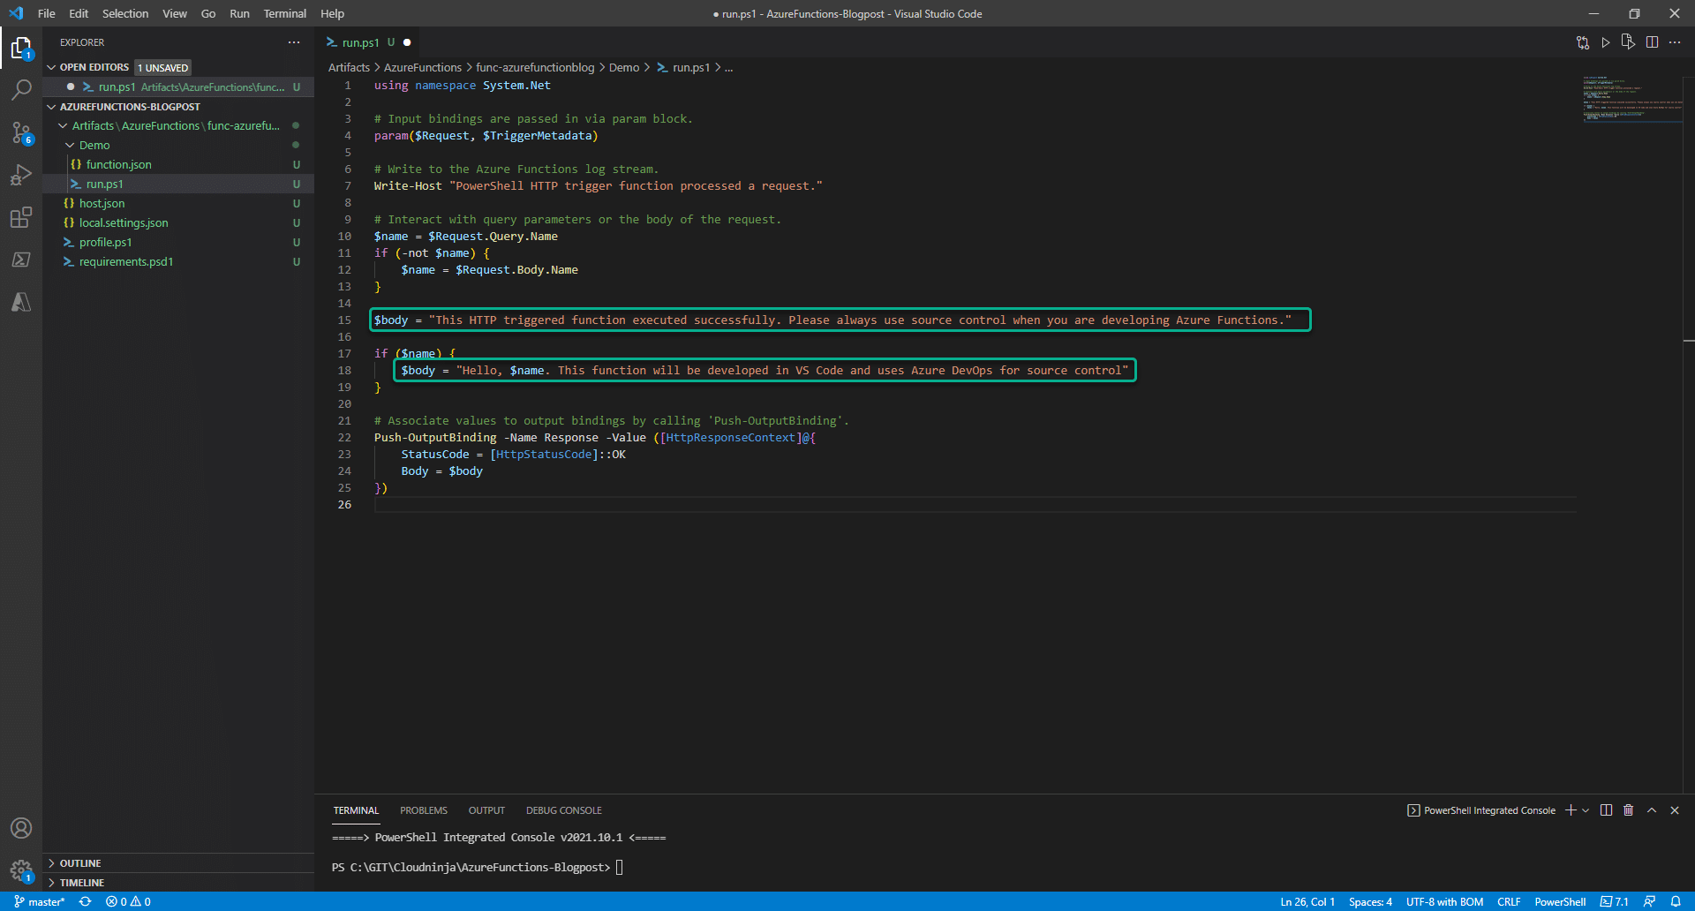Kill terminal with trash icon
Viewport: 1695px width, 911px height.
[x=1629, y=810]
